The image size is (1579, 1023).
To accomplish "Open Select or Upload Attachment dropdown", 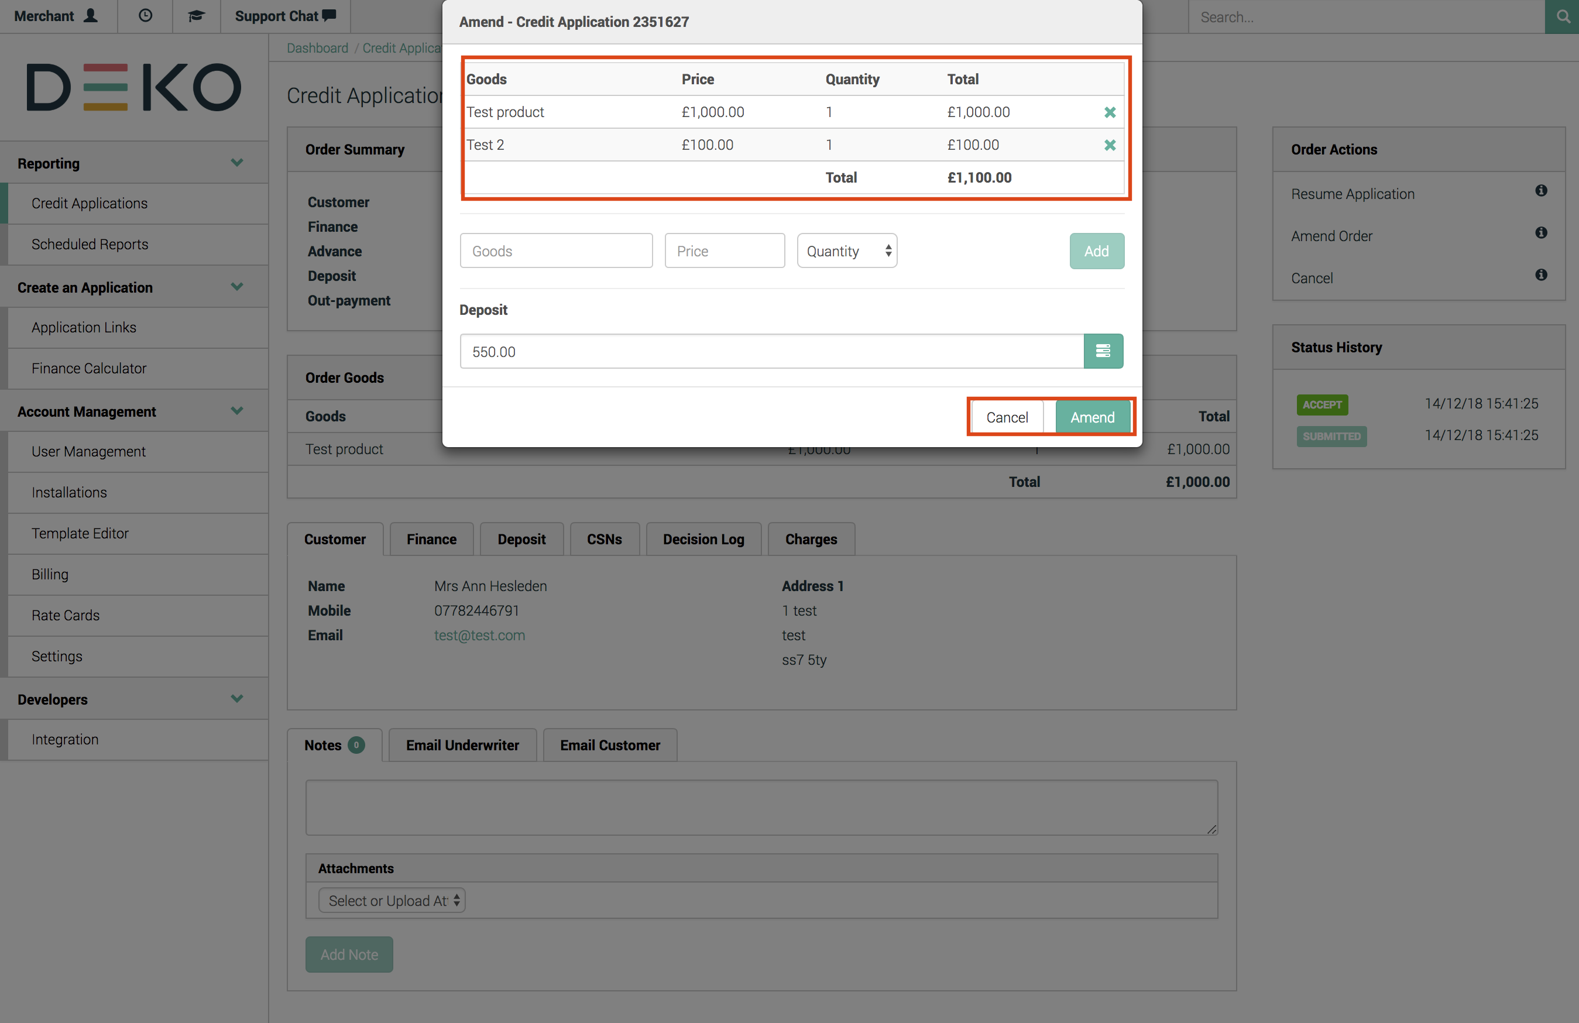I will [392, 900].
